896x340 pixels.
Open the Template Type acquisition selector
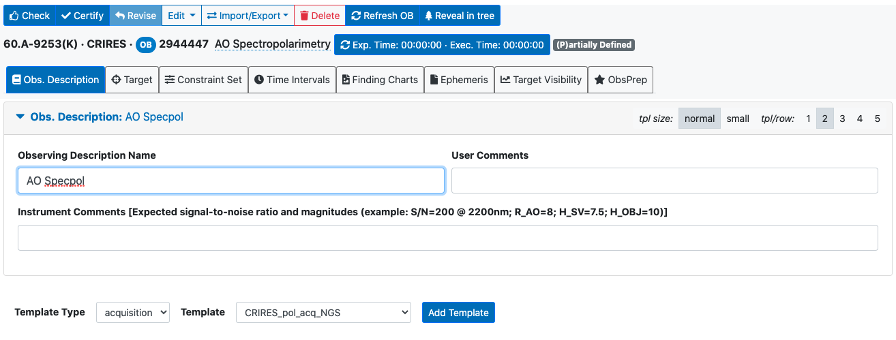coord(133,313)
